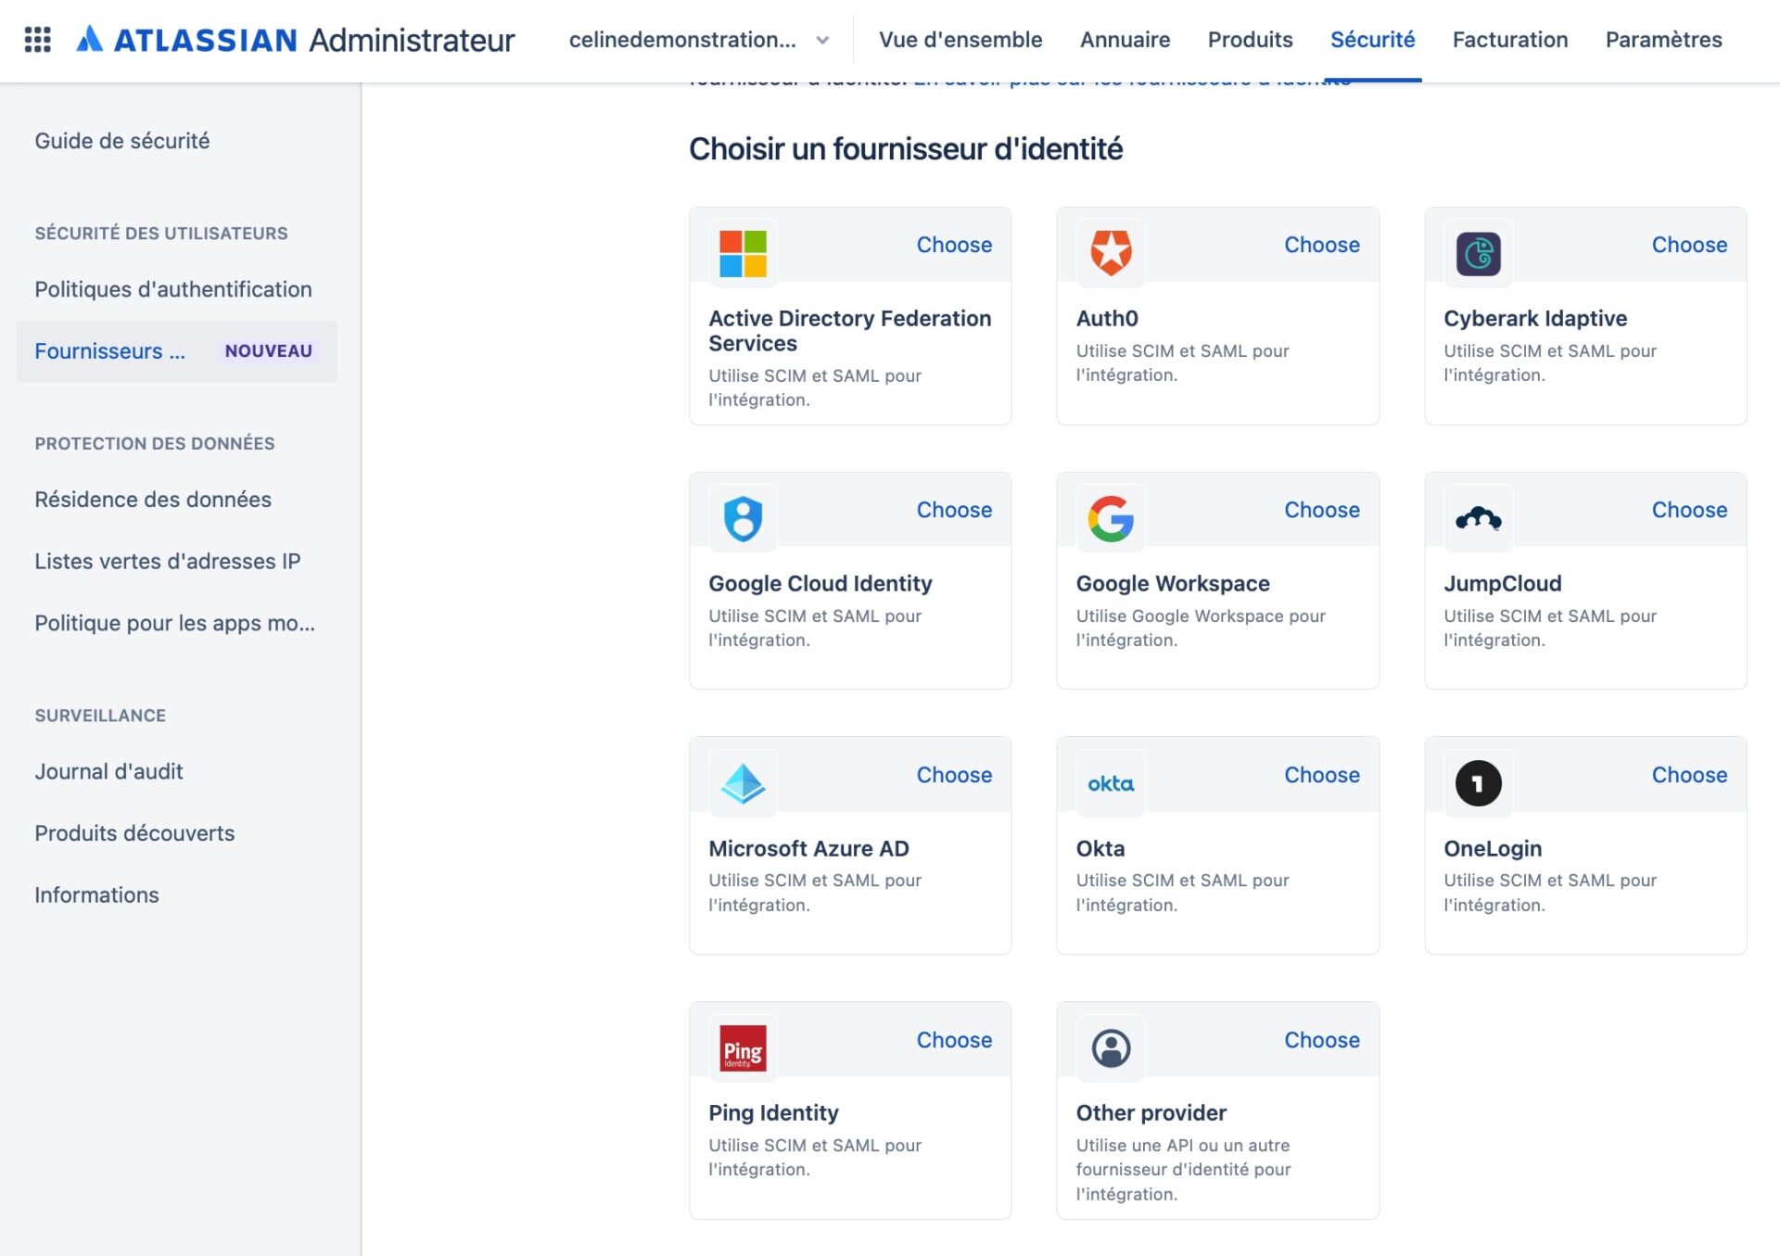Image resolution: width=1780 pixels, height=1256 pixels.
Task: Select the Sécurité tab
Action: tap(1372, 40)
